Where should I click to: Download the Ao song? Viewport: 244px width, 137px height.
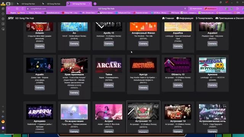pos(74,44)
